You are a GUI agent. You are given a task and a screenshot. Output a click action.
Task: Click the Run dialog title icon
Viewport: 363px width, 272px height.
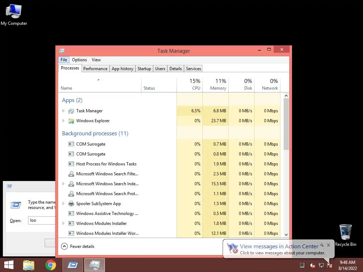(9, 186)
